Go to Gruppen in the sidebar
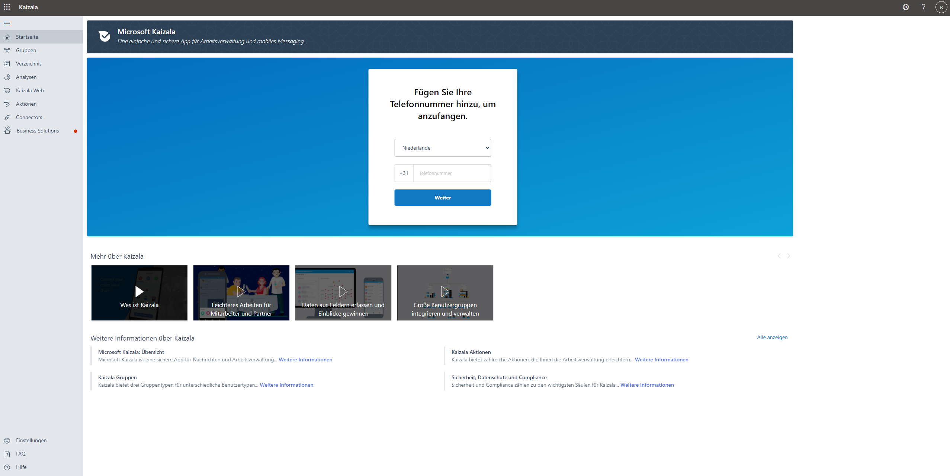This screenshot has width=950, height=476. [x=26, y=50]
